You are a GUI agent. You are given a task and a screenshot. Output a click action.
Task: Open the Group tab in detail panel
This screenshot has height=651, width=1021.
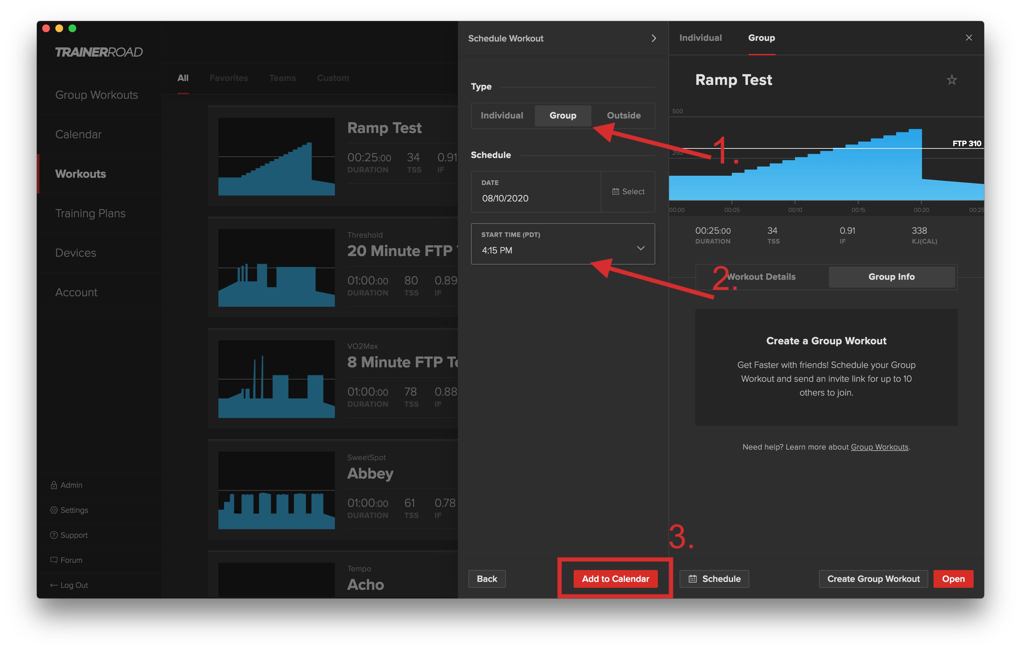click(x=761, y=38)
